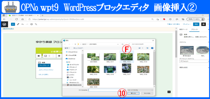Go back in the browser
Viewport: 210px width, 99px height.
pyautogui.click(x=4, y=19)
